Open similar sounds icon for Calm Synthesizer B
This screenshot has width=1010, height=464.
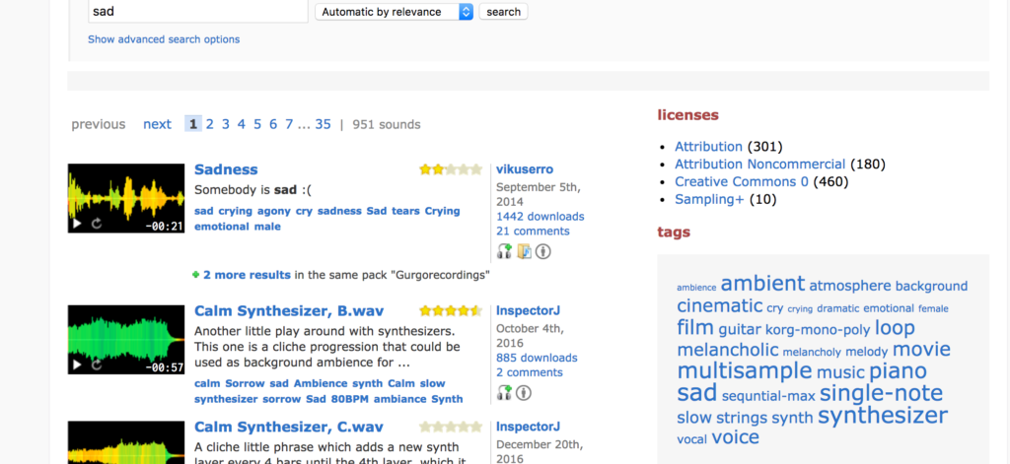(504, 392)
